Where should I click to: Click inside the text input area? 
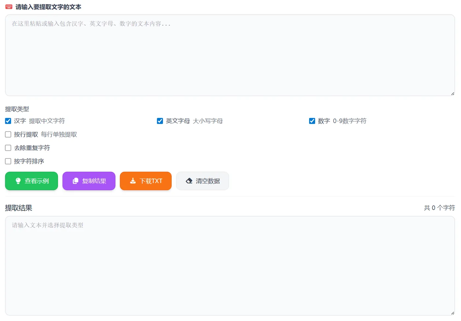pos(230,54)
